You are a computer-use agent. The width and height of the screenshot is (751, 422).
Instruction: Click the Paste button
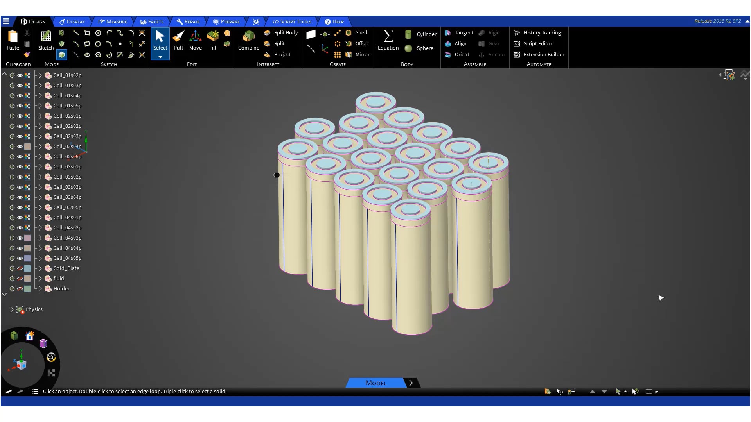[x=13, y=41]
